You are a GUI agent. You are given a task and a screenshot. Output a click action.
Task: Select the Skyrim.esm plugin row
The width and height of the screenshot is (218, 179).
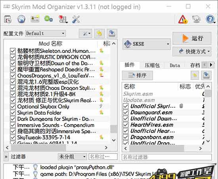(x=164, y=94)
